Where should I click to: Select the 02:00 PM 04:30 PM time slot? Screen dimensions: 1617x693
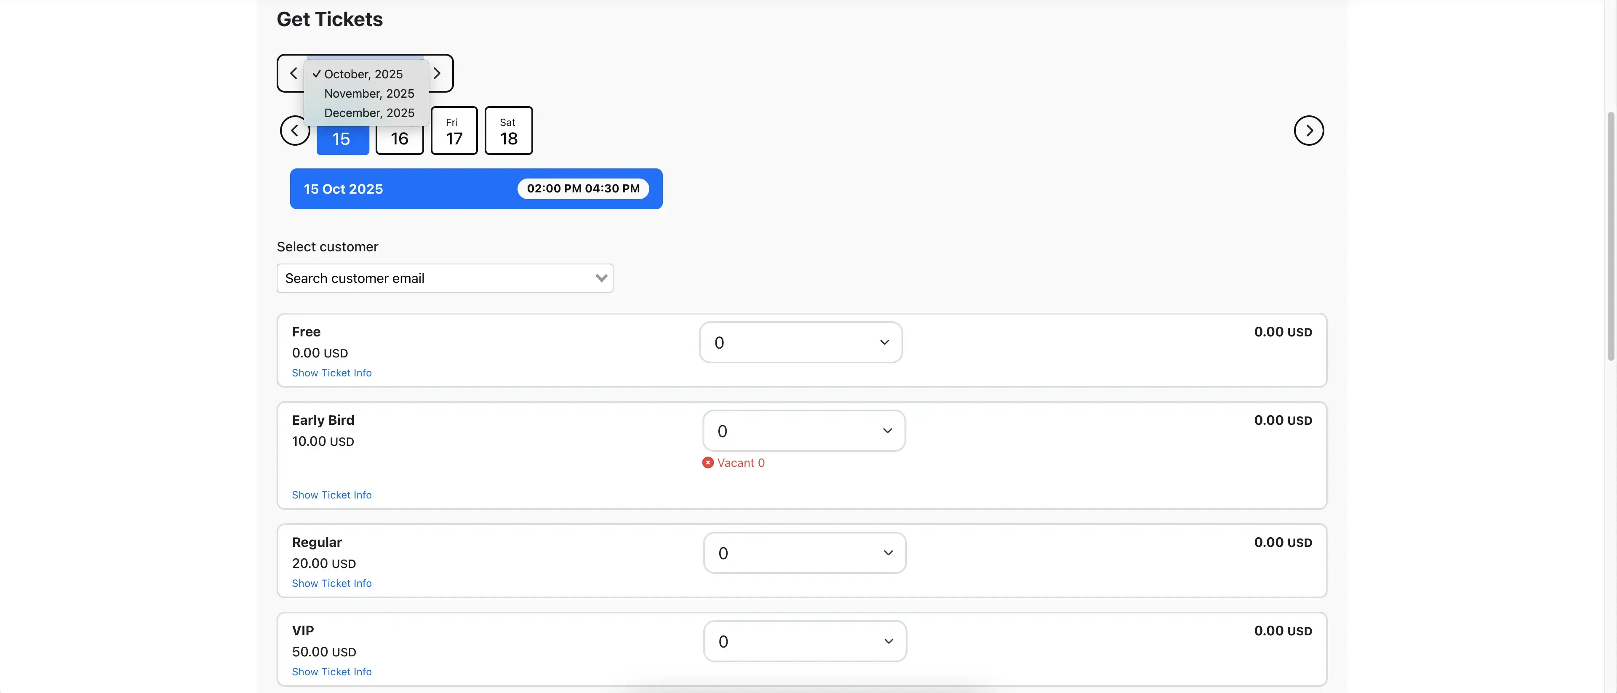[x=582, y=188]
